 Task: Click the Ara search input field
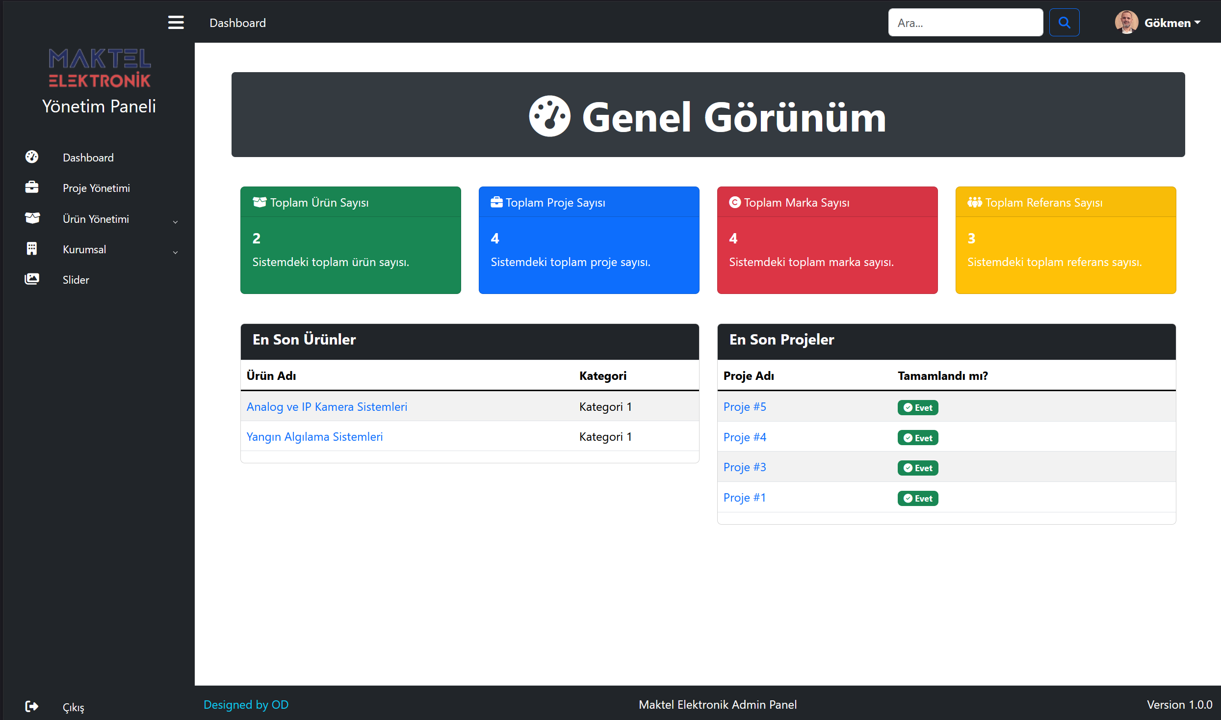(x=965, y=23)
